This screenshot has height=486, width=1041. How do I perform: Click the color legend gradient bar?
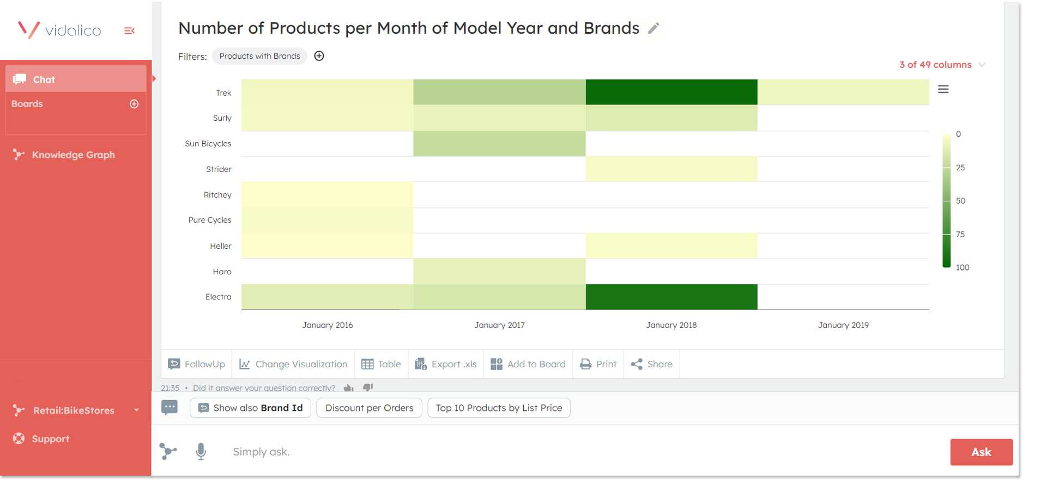(947, 200)
